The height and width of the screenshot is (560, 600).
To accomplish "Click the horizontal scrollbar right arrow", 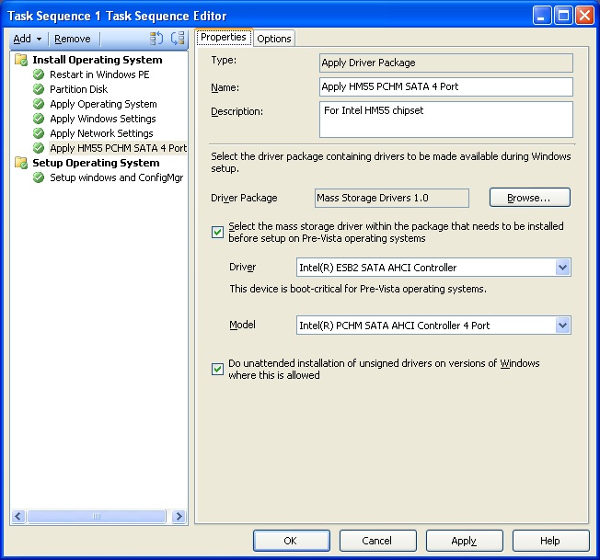I will point(179,517).
